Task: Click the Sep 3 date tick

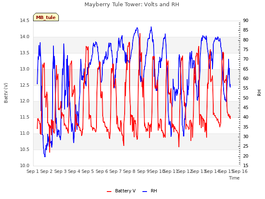Action: click(x=60, y=171)
